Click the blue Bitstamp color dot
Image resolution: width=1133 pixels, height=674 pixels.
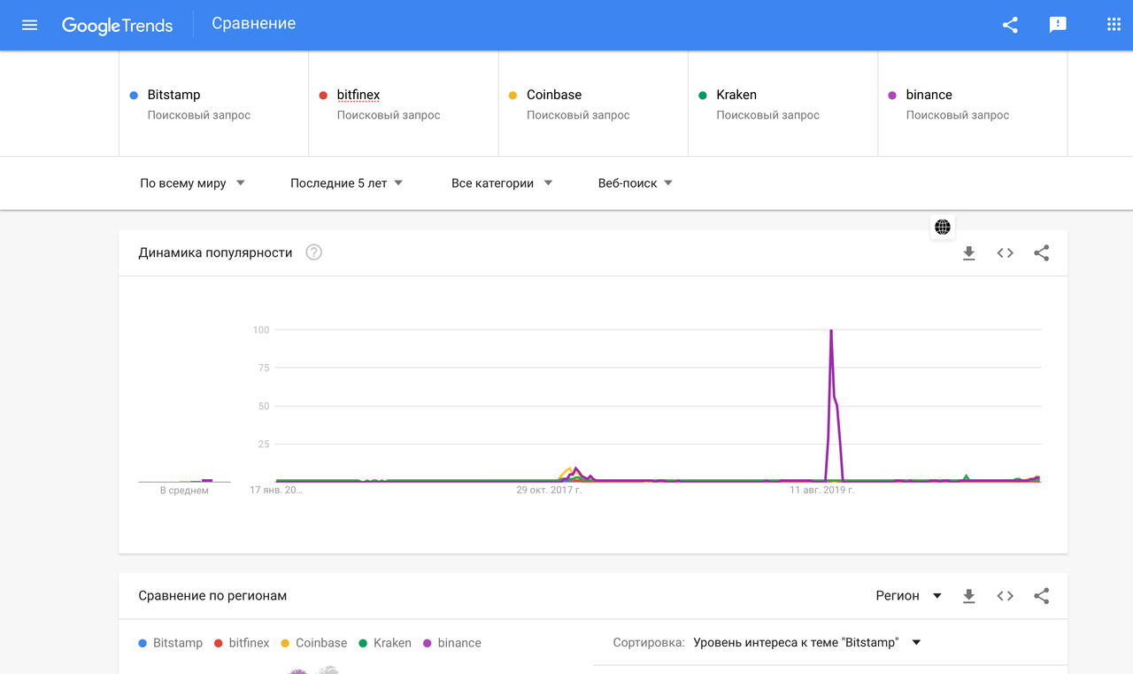[134, 96]
